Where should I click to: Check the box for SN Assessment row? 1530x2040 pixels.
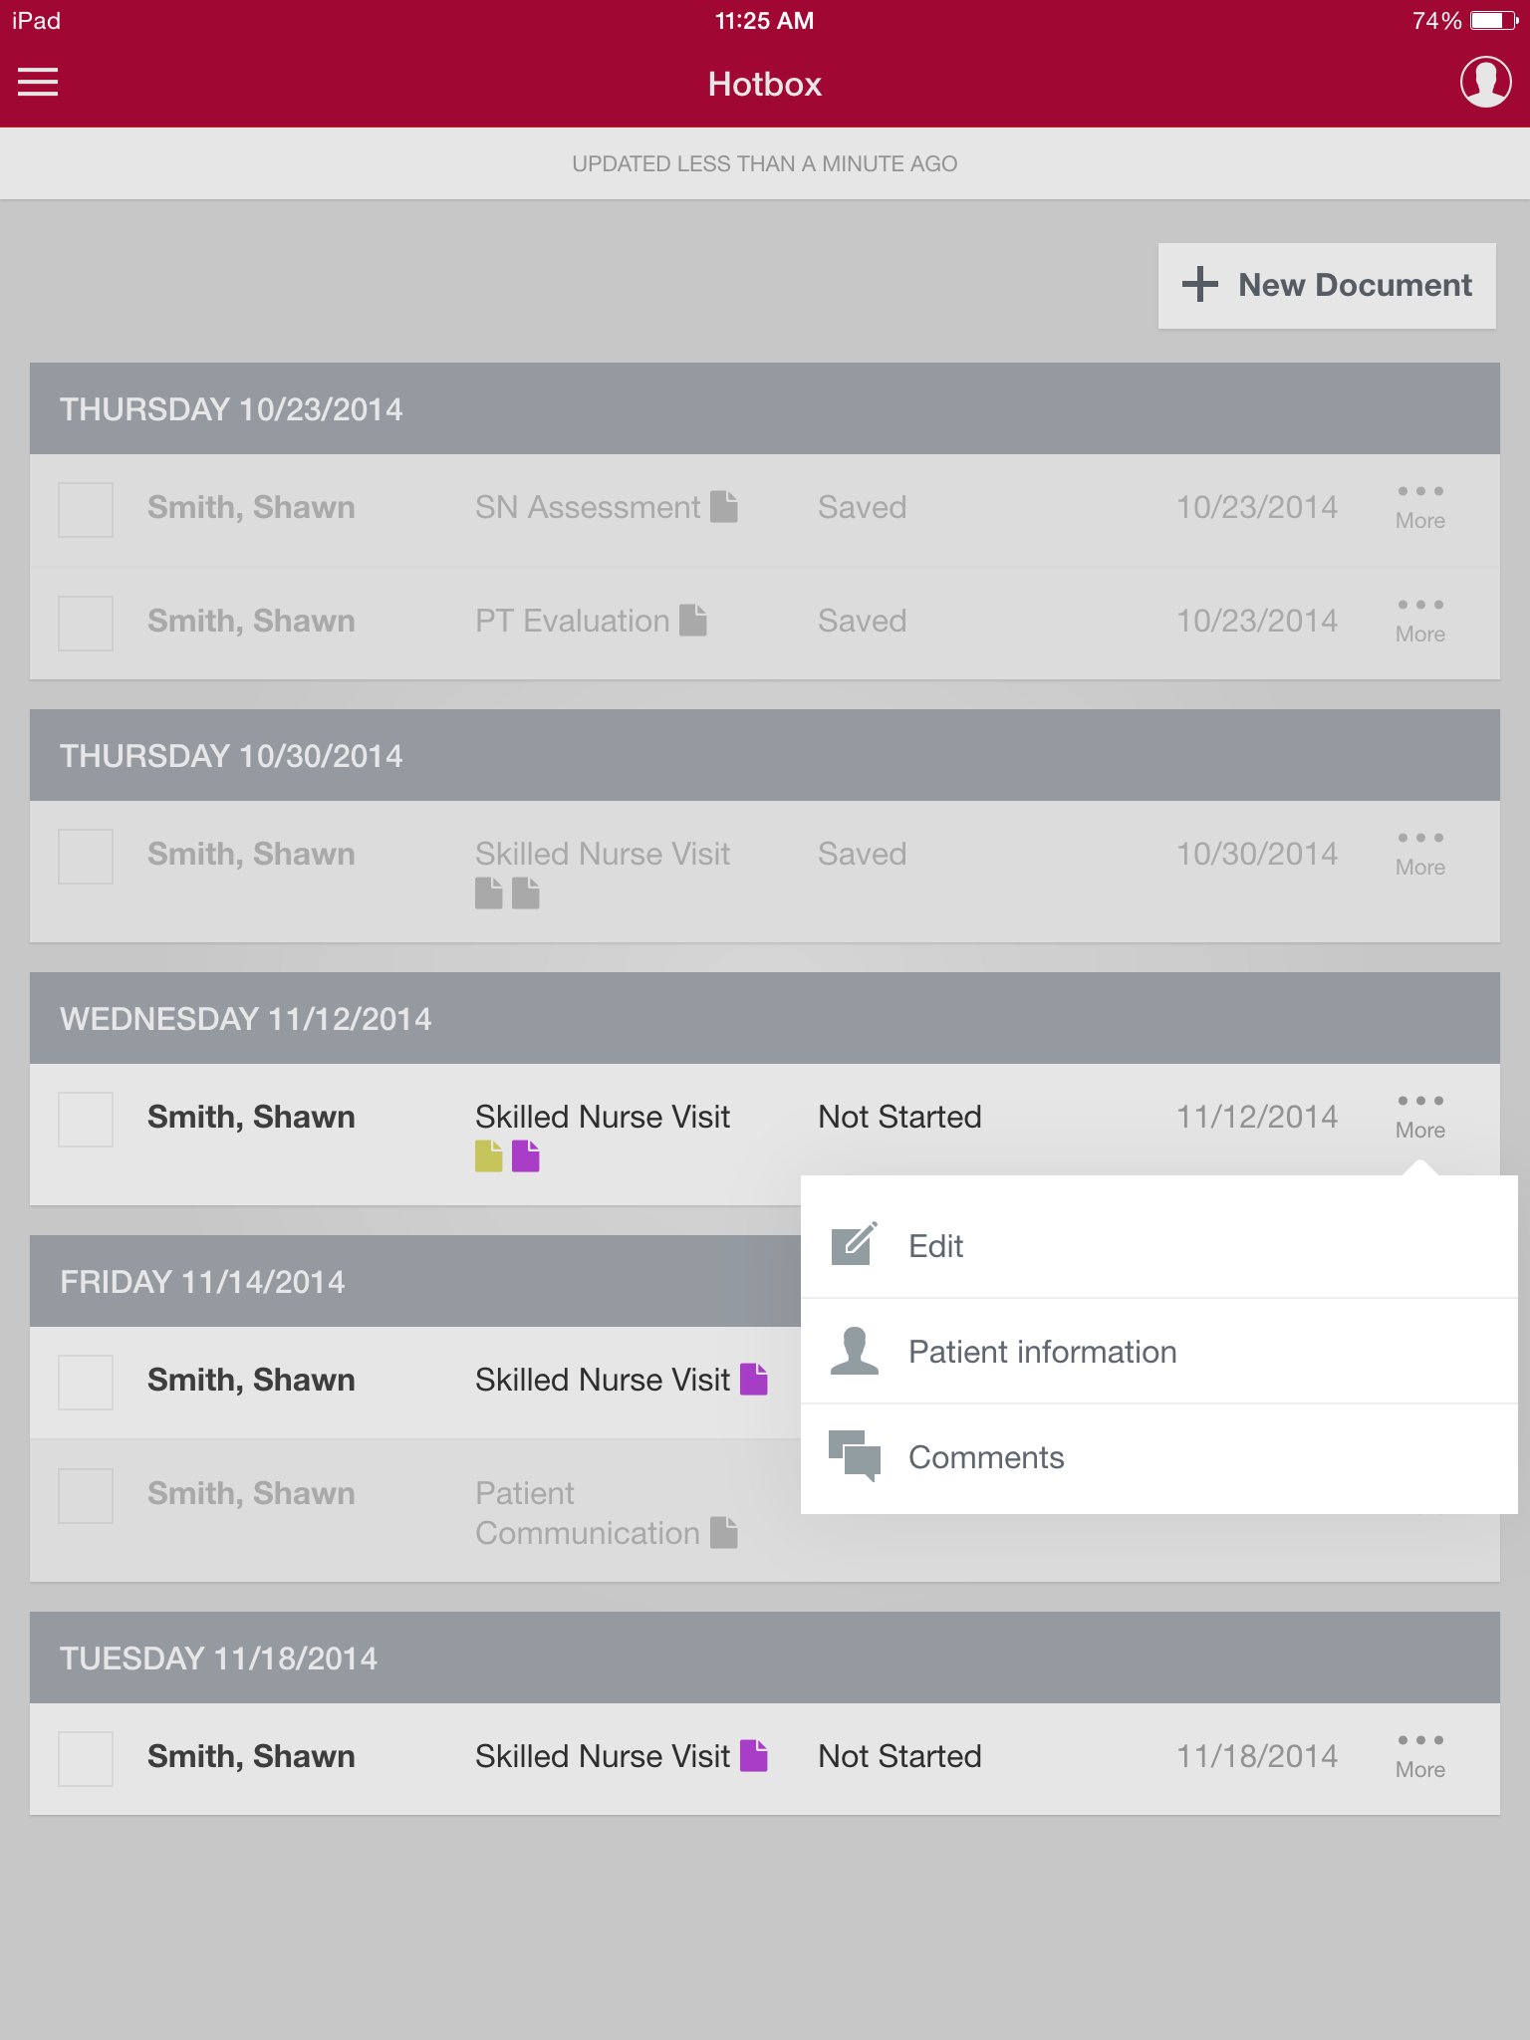[x=86, y=510]
